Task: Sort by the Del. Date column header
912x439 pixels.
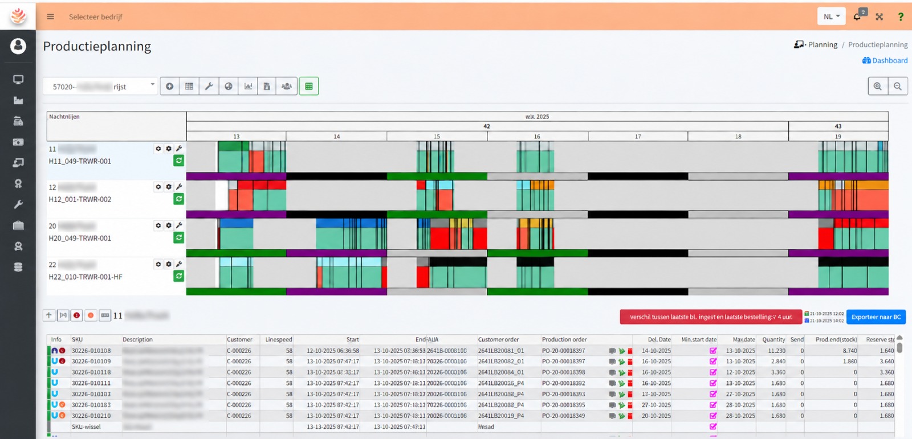Action: point(659,339)
